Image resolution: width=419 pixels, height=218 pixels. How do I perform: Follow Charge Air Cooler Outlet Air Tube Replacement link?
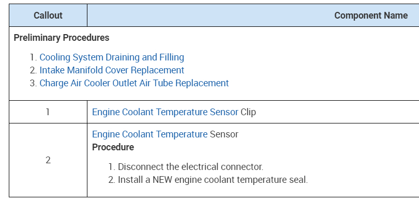134,83
